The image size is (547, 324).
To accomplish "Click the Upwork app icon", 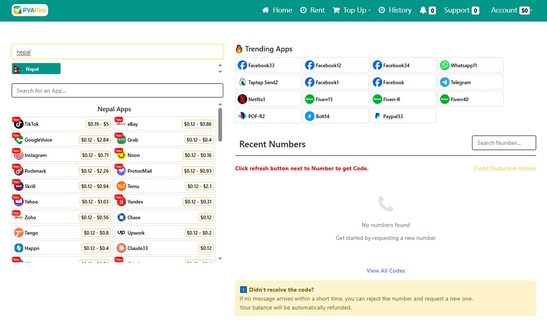I will 121,233.
